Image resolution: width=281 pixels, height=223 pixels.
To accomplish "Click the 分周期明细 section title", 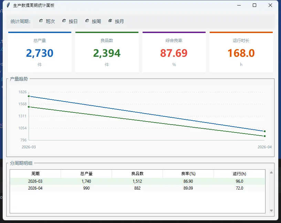I will (x=21, y=163).
